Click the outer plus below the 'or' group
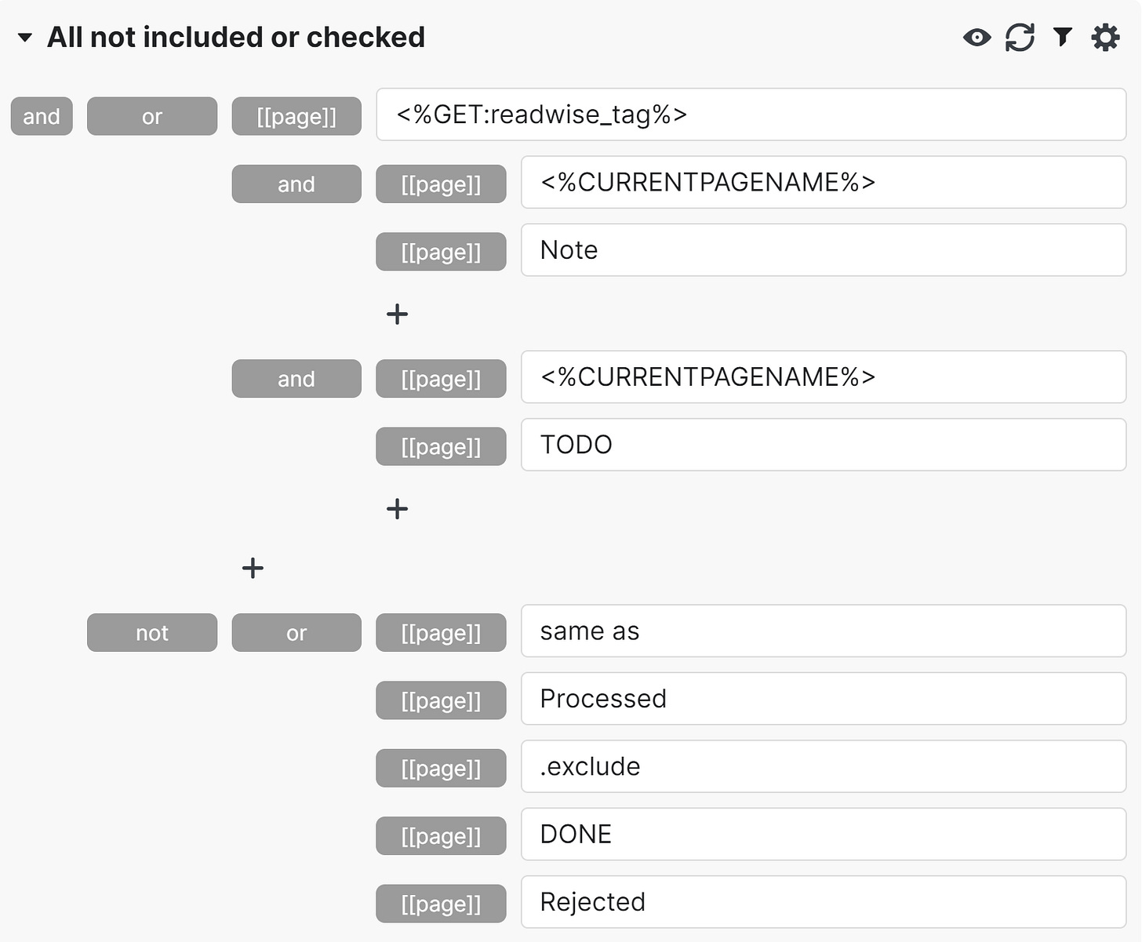The height and width of the screenshot is (942, 1142). 253,568
